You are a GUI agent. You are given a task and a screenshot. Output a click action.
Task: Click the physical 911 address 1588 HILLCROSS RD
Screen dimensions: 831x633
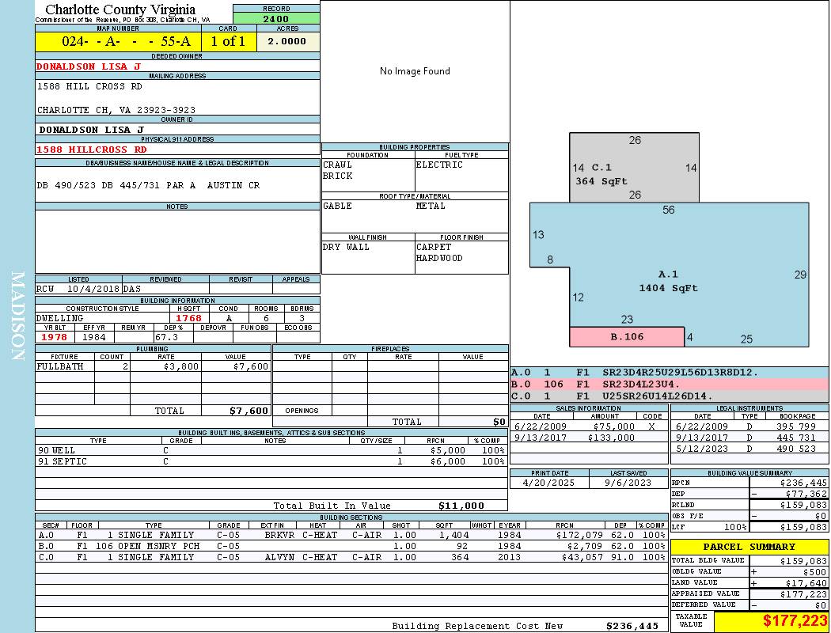coord(92,149)
